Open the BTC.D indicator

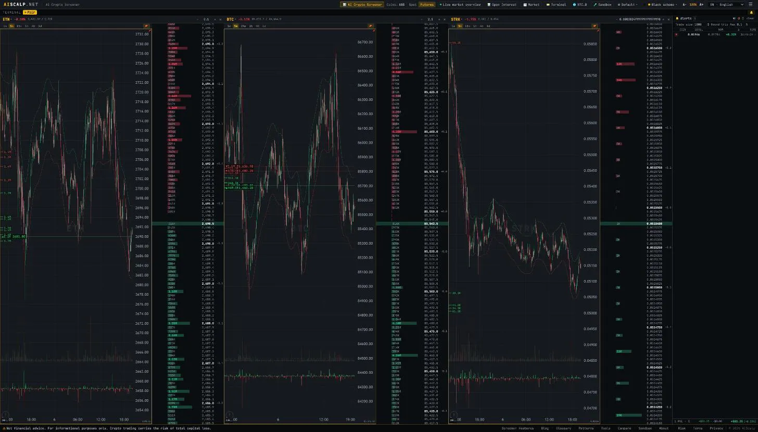580,4
